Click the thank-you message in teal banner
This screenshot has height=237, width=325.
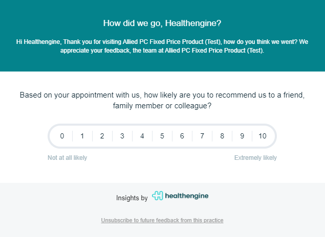[162, 45]
